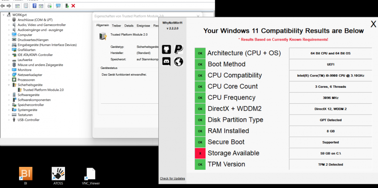The image size is (378, 188).
Task: Select Mäuse und andere Zeigegeräte
Action: (40, 65)
